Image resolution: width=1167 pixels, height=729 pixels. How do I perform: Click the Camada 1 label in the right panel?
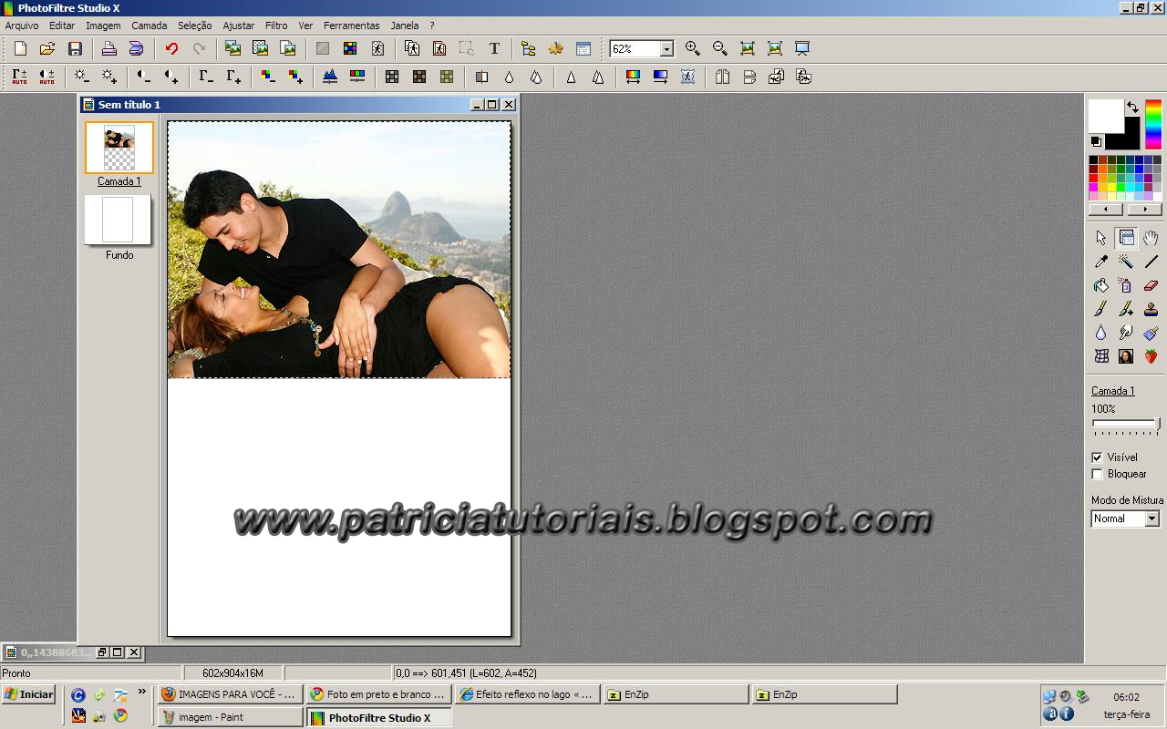click(1112, 391)
